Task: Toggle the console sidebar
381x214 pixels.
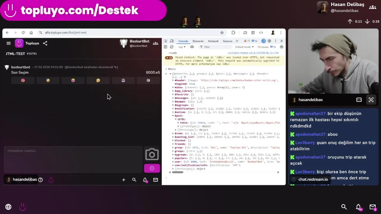Action: click(165, 47)
